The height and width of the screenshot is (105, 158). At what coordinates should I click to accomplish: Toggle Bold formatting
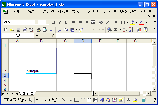[53, 22]
